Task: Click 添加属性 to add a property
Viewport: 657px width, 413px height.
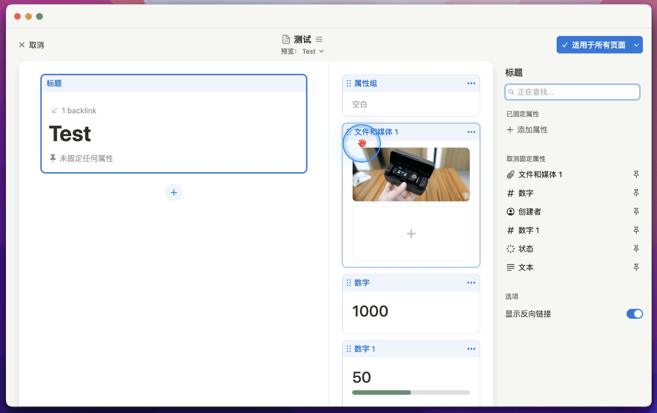Action: (x=527, y=130)
